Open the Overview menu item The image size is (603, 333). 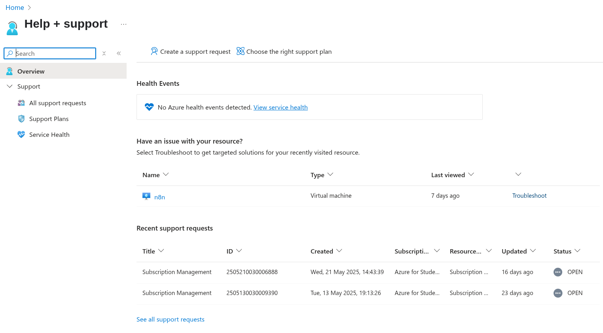pos(63,71)
